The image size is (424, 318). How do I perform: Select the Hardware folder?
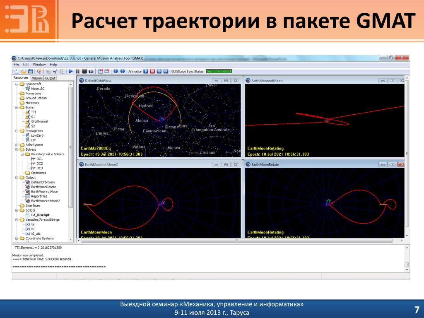(x=32, y=103)
